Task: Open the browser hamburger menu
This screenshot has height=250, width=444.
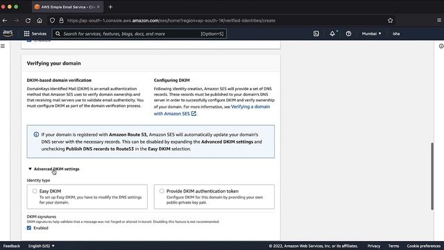Action: click(x=439, y=20)
